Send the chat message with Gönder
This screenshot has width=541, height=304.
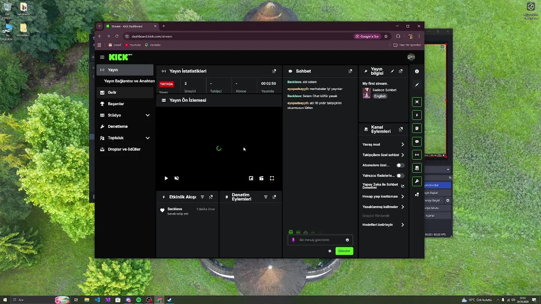pos(344,251)
